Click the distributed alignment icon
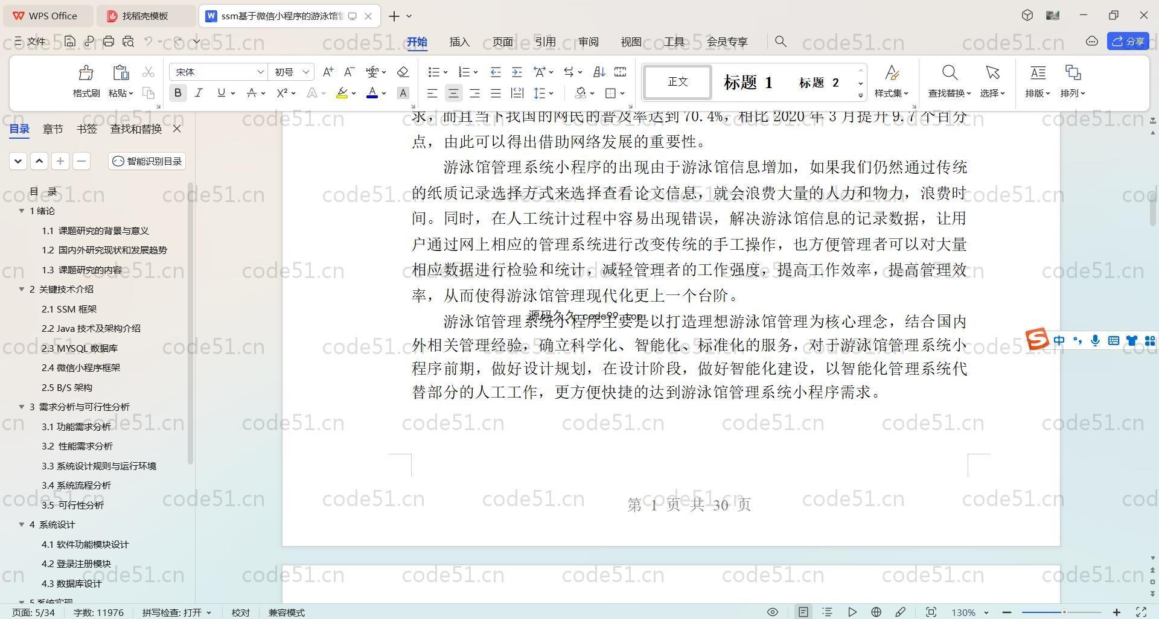Image resolution: width=1159 pixels, height=619 pixels. [517, 93]
